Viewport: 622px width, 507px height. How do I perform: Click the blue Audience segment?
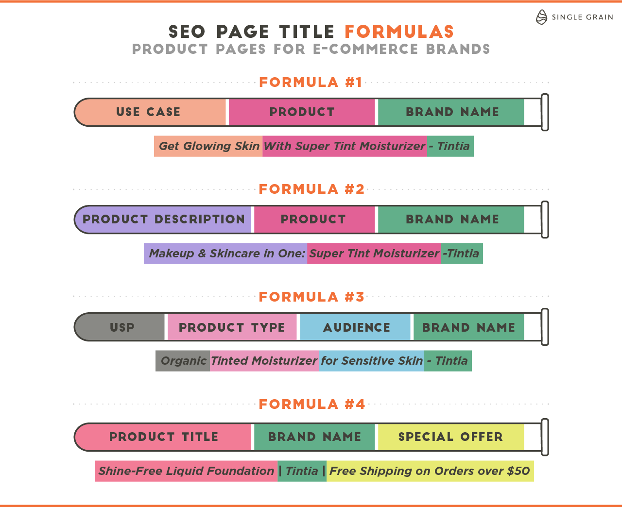click(x=356, y=327)
